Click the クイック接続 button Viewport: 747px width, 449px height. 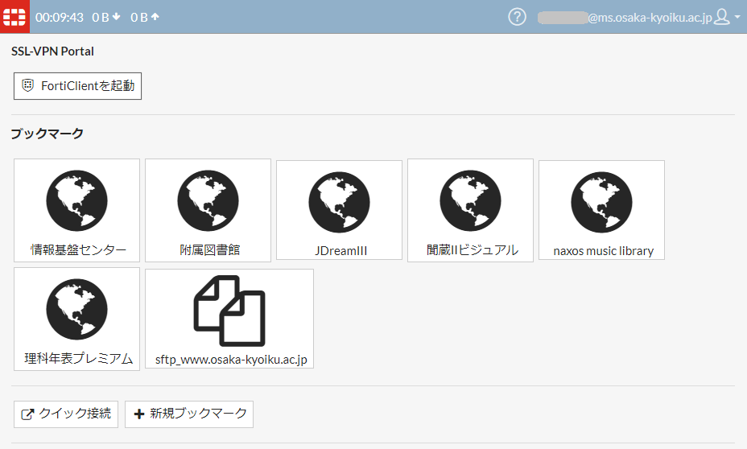(67, 414)
